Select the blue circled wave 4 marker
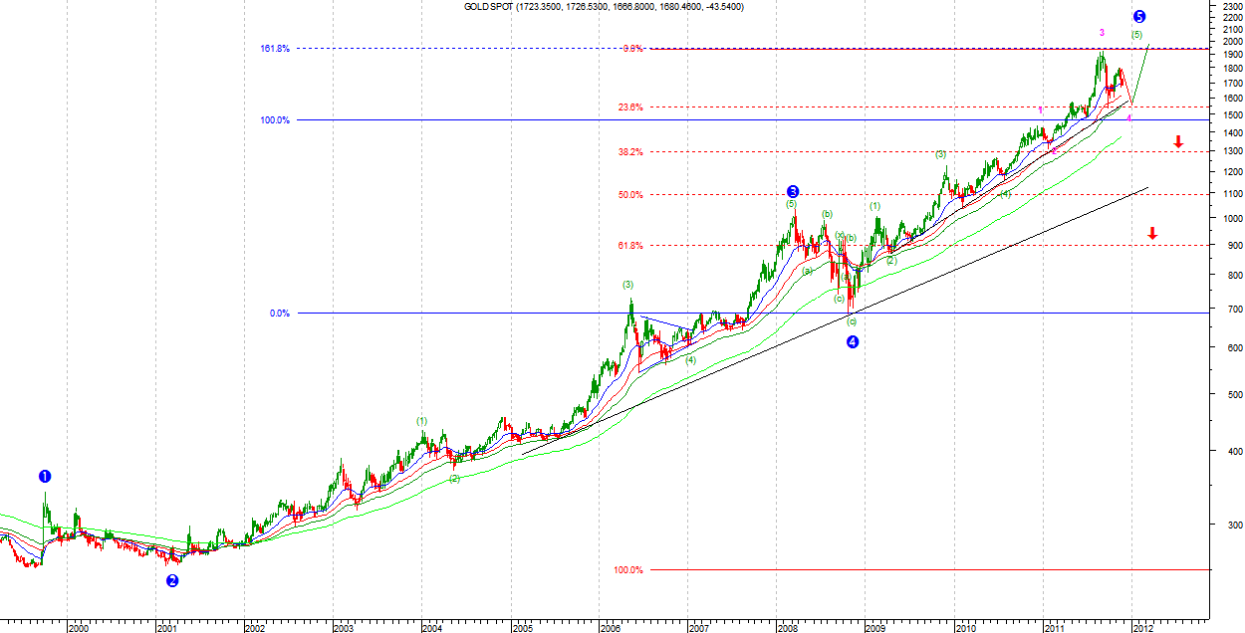 coord(853,342)
